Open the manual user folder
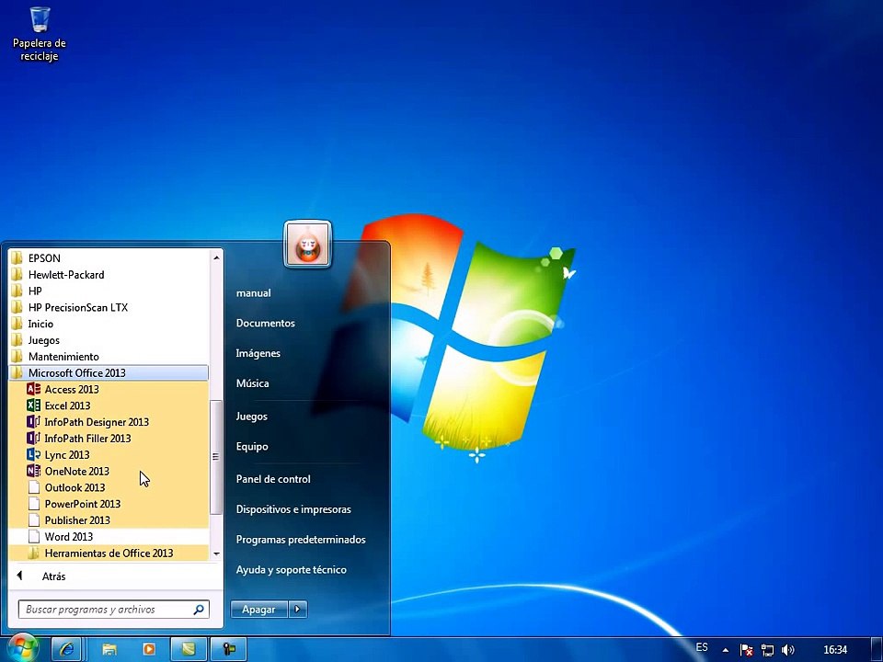 pyautogui.click(x=254, y=292)
